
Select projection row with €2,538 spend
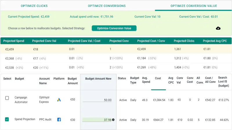tap(116, 68)
